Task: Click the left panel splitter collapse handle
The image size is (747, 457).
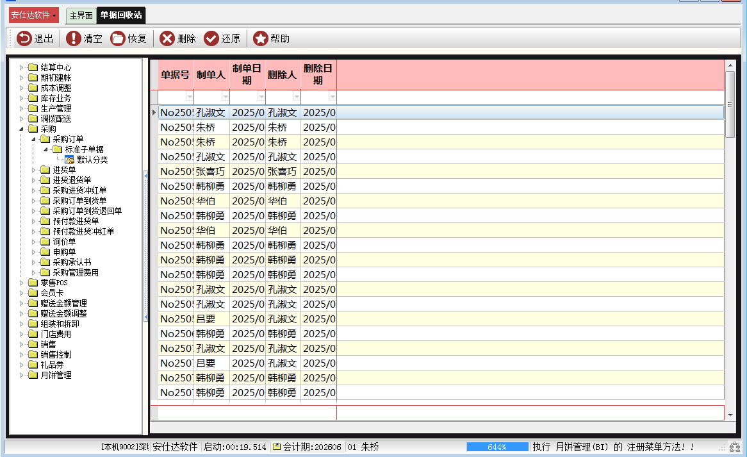Action: coord(145,246)
